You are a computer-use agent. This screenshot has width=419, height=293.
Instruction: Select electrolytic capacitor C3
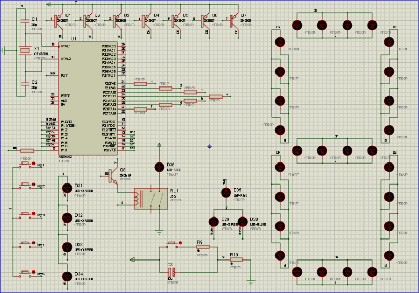pyautogui.click(x=171, y=272)
